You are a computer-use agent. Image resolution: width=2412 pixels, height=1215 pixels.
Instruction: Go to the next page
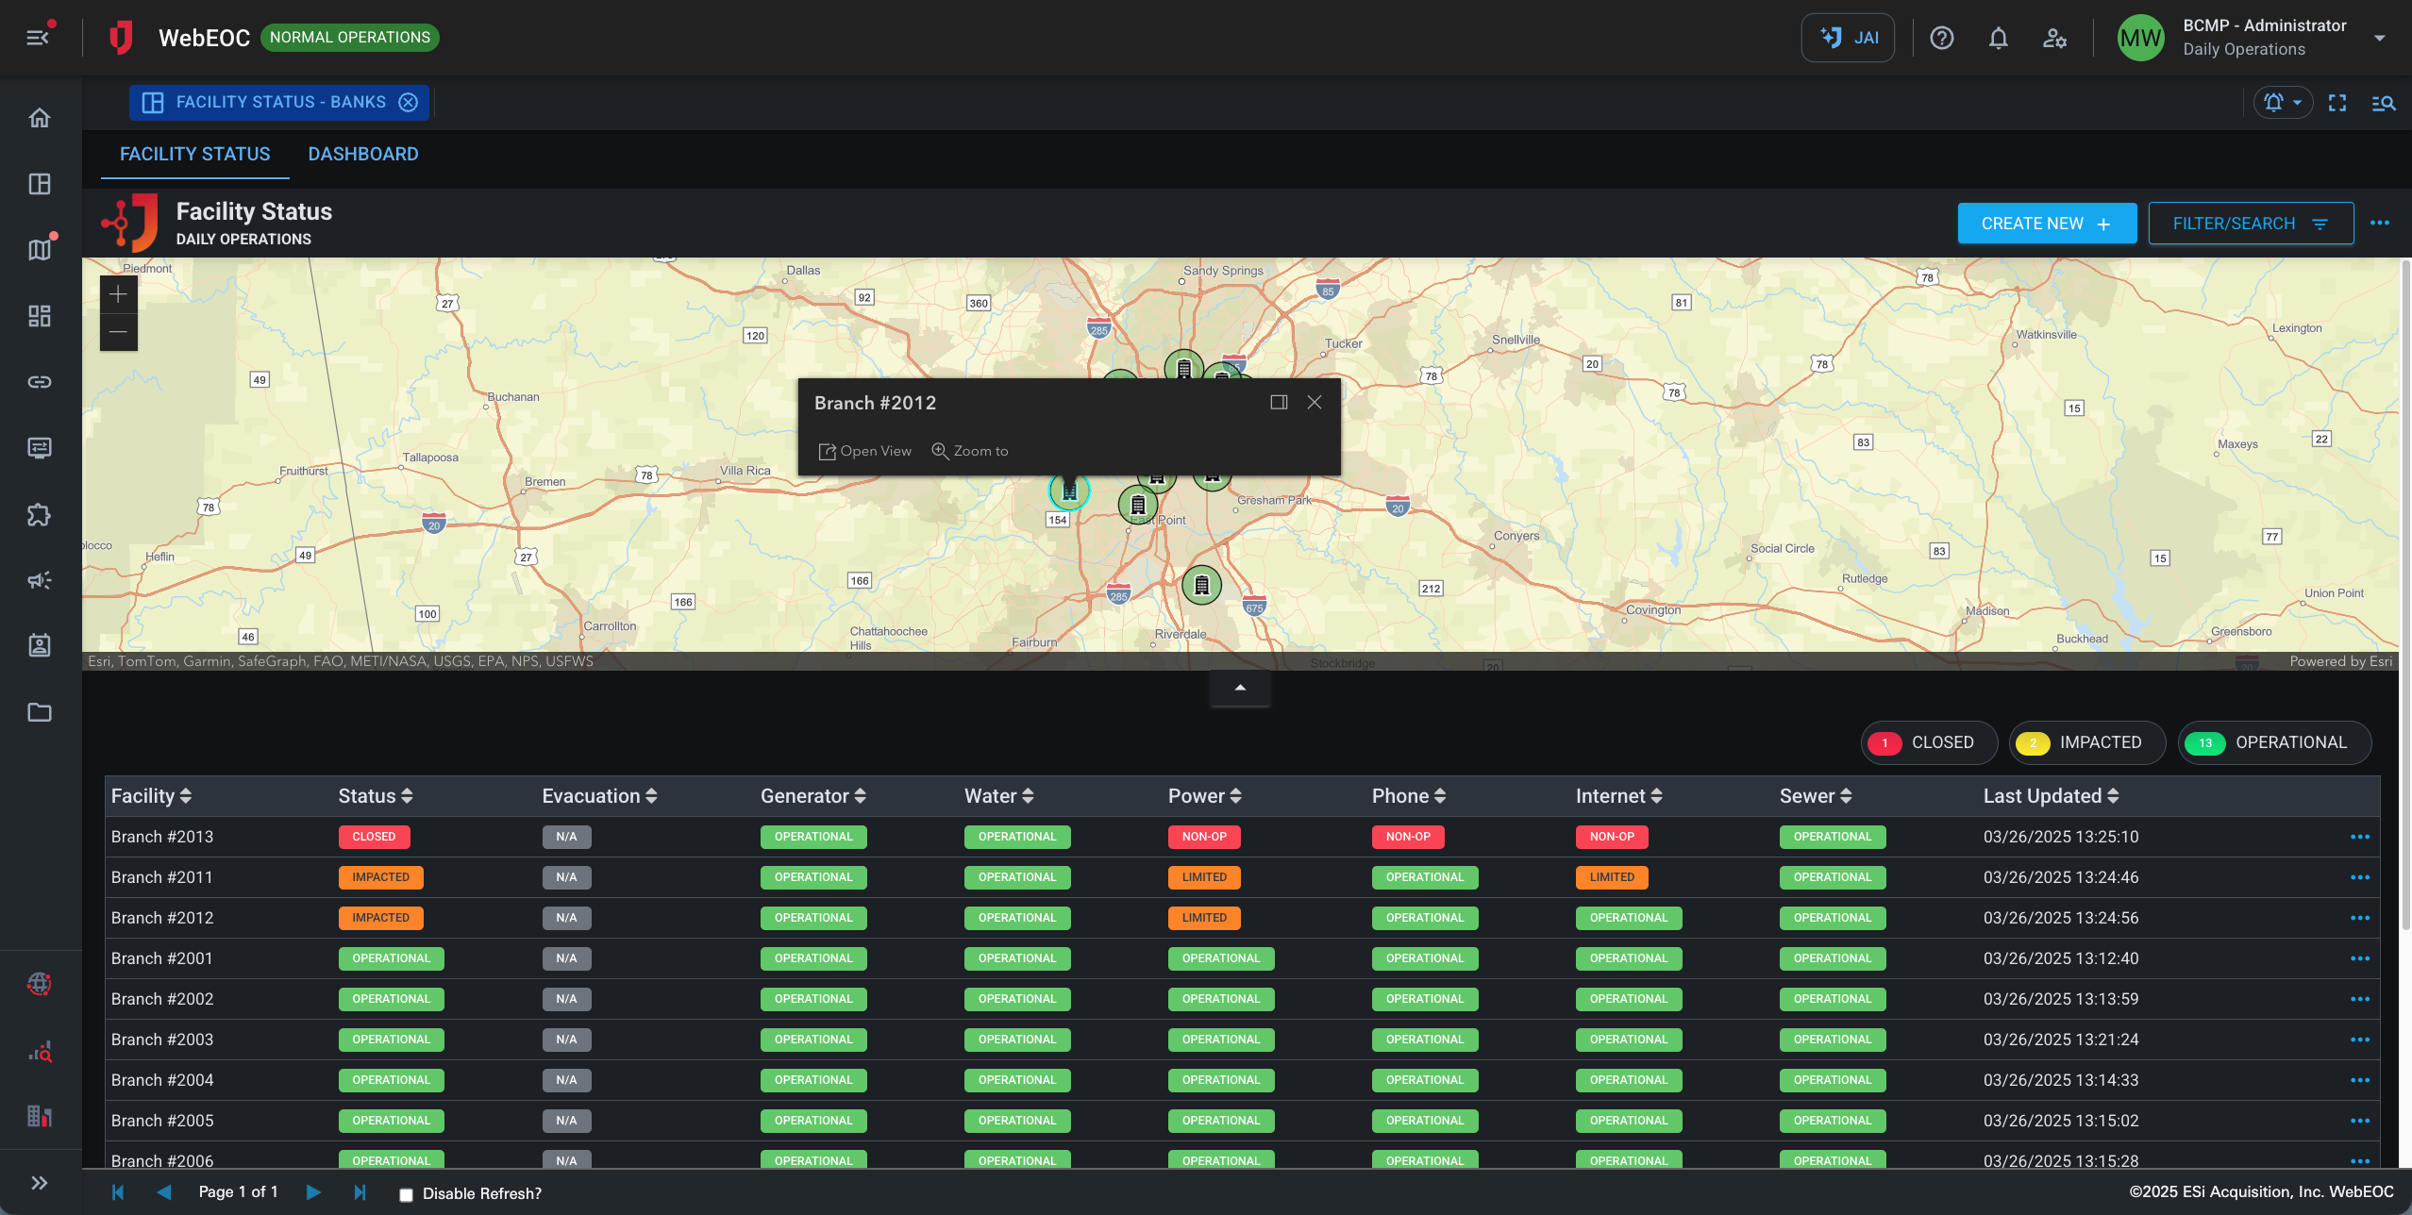313,1192
